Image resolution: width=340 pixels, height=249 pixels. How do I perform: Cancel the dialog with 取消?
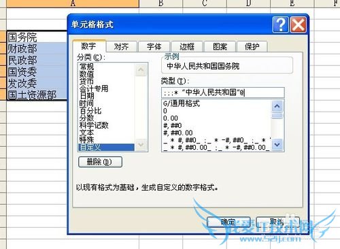278,222
